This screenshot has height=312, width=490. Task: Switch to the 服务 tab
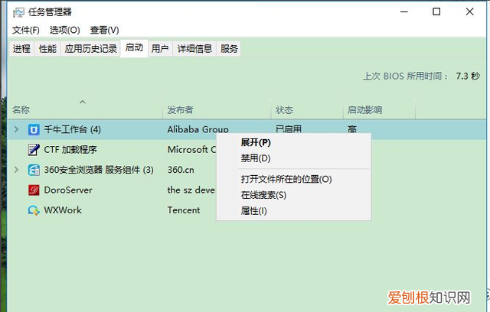(229, 49)
